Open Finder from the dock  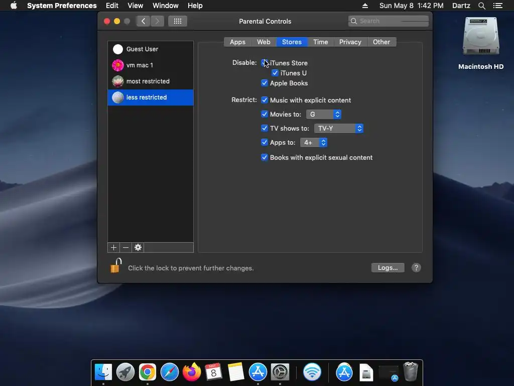pos(103,372)
